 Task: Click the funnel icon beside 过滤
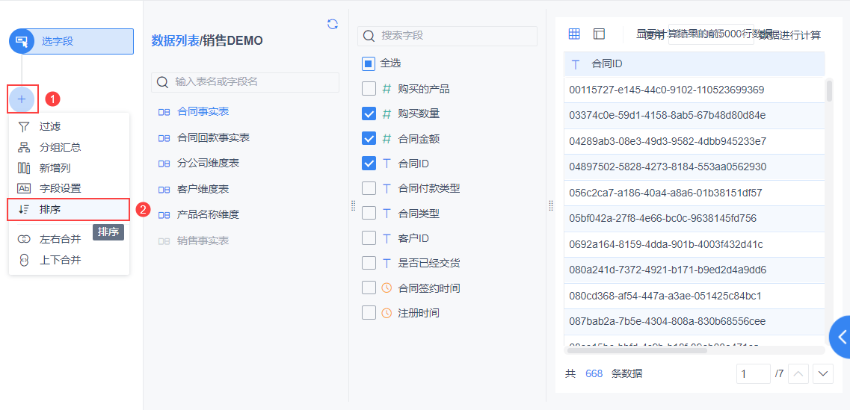(23, 127)
